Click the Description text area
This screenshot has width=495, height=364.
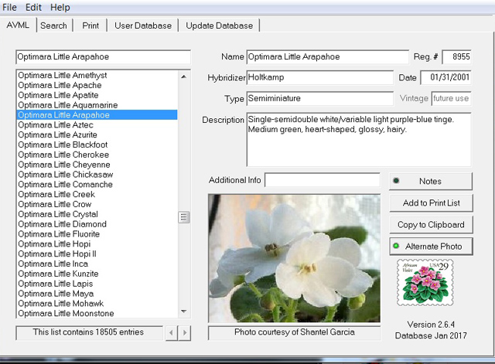(x=359, y=139)
